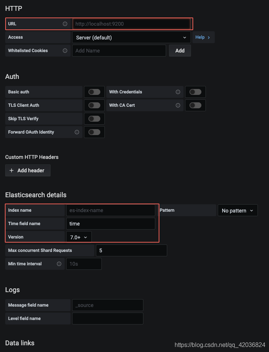Toggle Forward OAuth Identity switch

pos(94,132)
